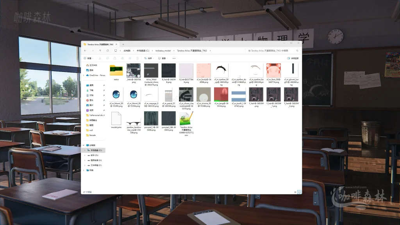Screen dimensions: 400x225
Task: Add a new Explorer tab
Action: coord(123,45)
